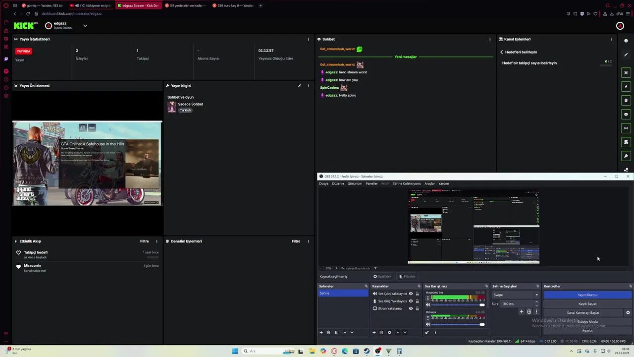
Task: Open the stream preview widget icon in Kick sidebar
Action: (x=626, y=72)
